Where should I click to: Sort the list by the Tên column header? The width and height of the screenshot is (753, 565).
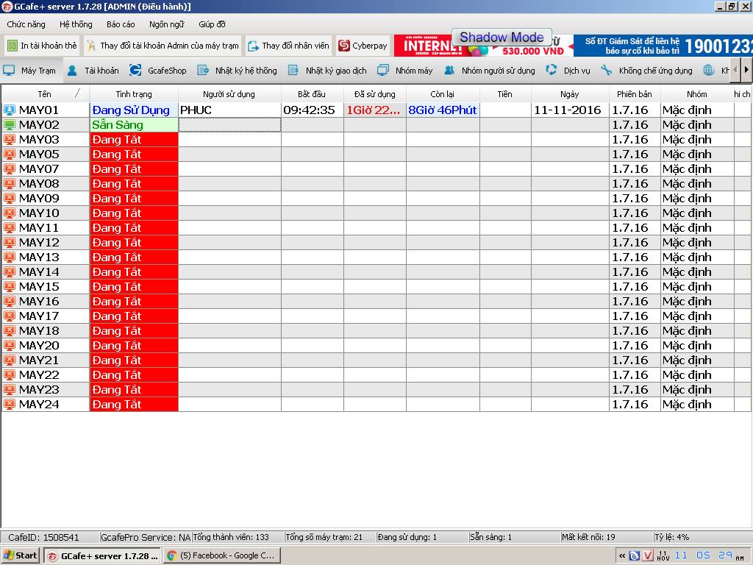(x=45, y=94)
